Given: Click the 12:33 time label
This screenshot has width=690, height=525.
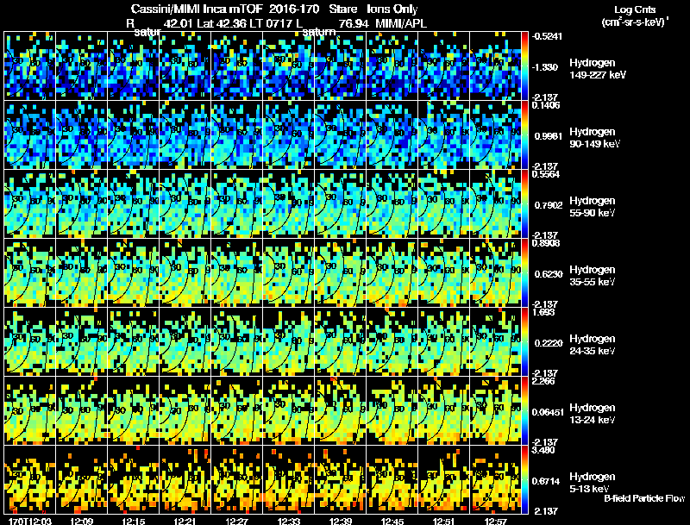Looking at the screenshot, I should 289,522.
